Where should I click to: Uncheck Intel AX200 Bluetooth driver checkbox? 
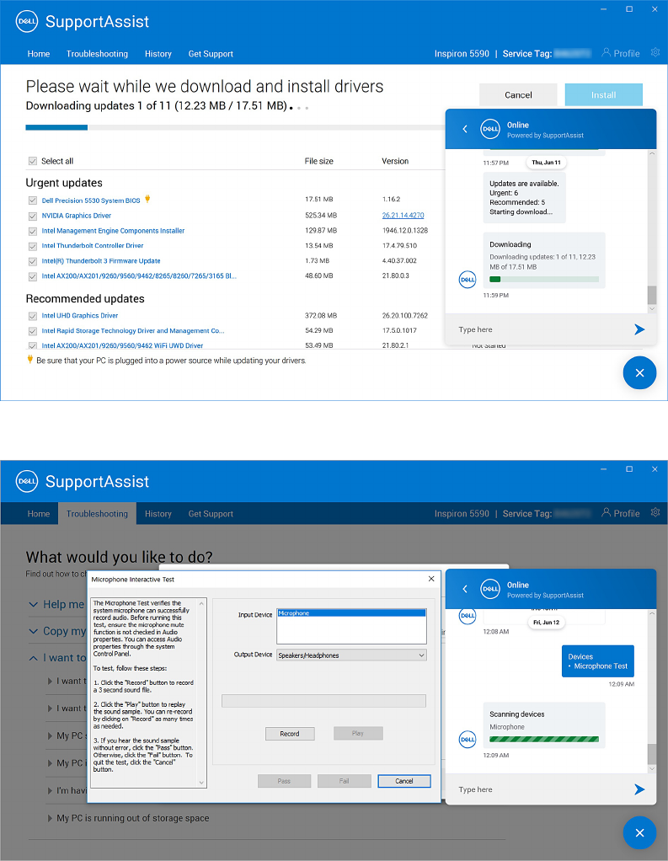pos(32,276)
